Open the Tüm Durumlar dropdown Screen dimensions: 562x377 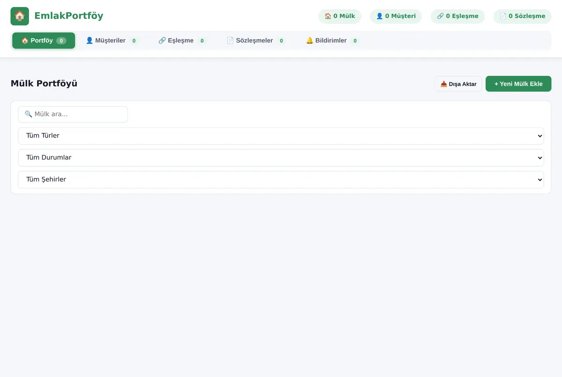tap(281, 158)
